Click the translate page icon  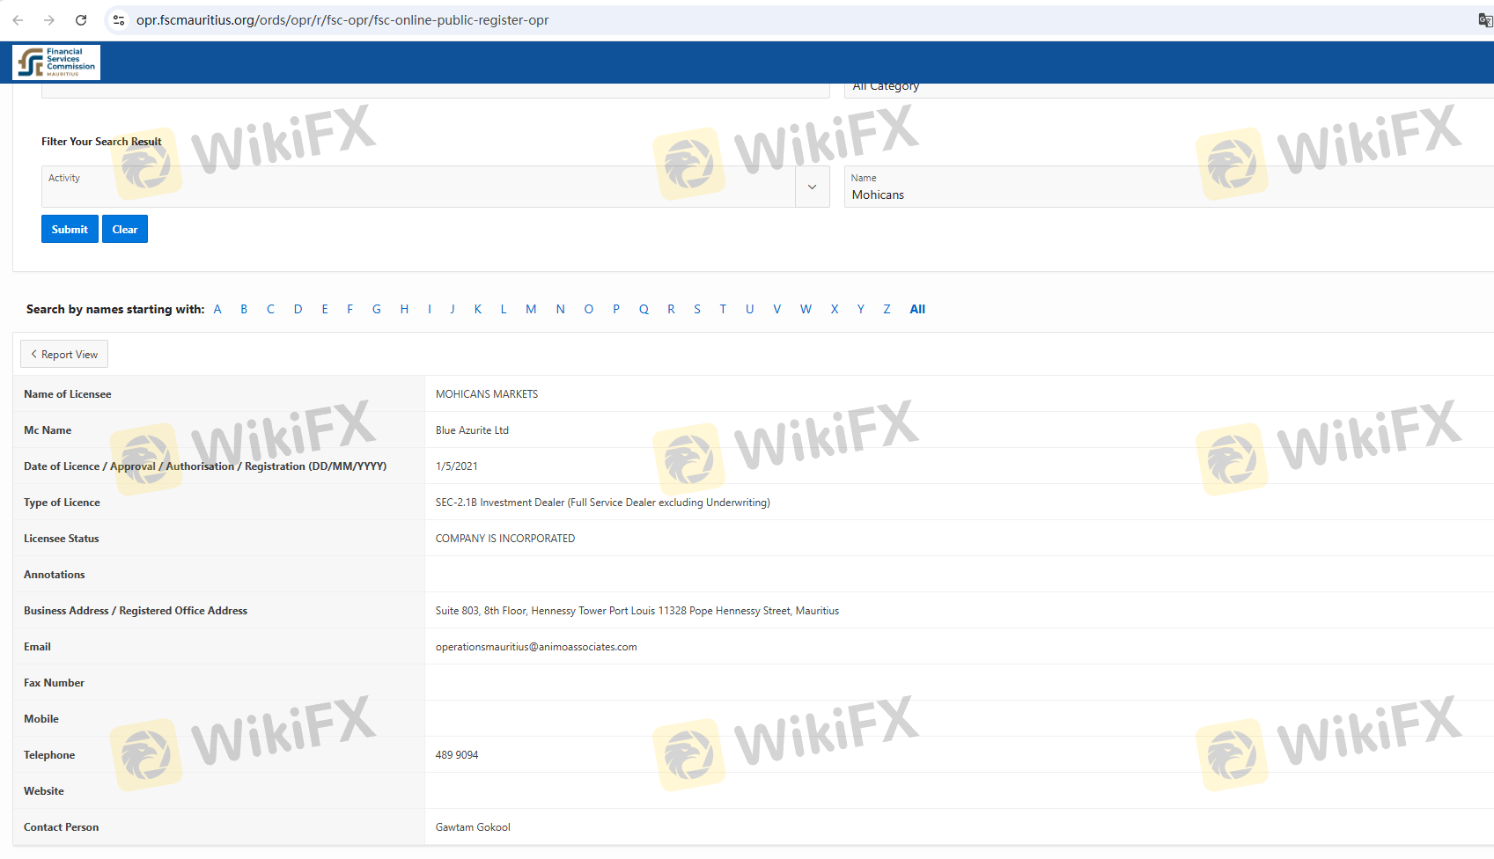tap(1484, 20)
